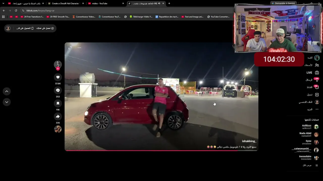Expand the video to fullscreen view
This screenshot has width=323, height=181.
[70, 48]
